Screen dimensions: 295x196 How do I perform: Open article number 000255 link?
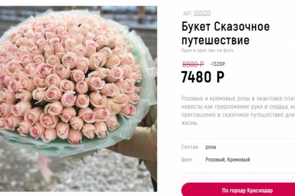click(x=202, y=13)
